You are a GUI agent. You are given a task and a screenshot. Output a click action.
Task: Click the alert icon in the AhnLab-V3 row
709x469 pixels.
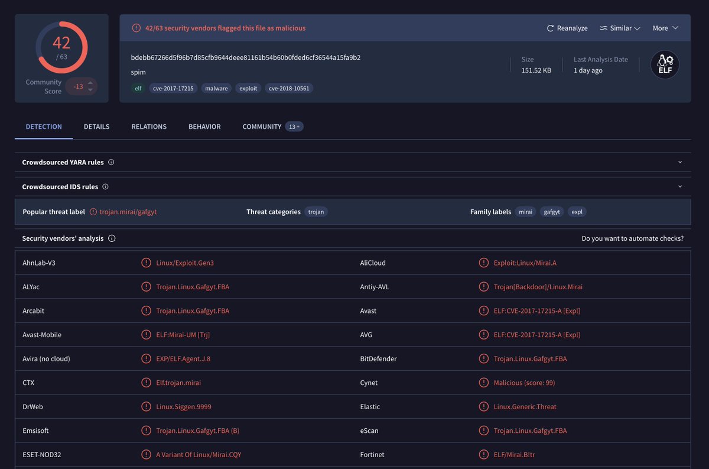click(x=146, y=263)
